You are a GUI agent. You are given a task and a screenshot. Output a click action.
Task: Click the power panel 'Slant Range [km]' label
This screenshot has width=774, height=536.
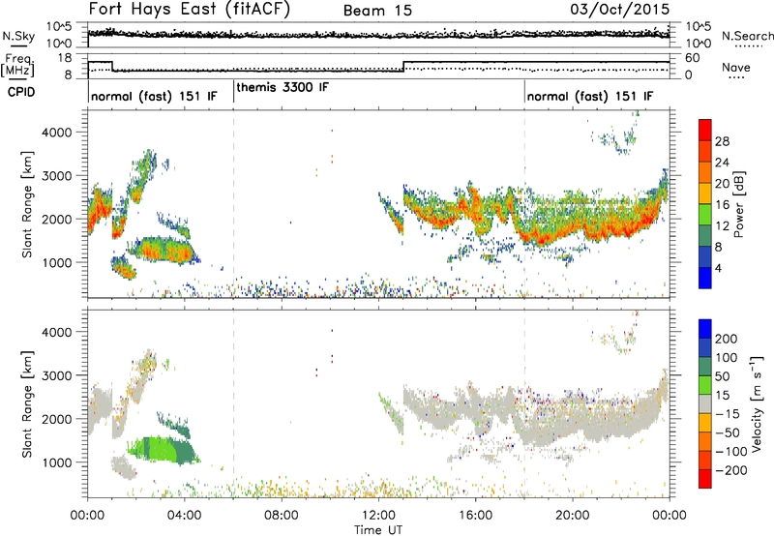click(27, 204)
